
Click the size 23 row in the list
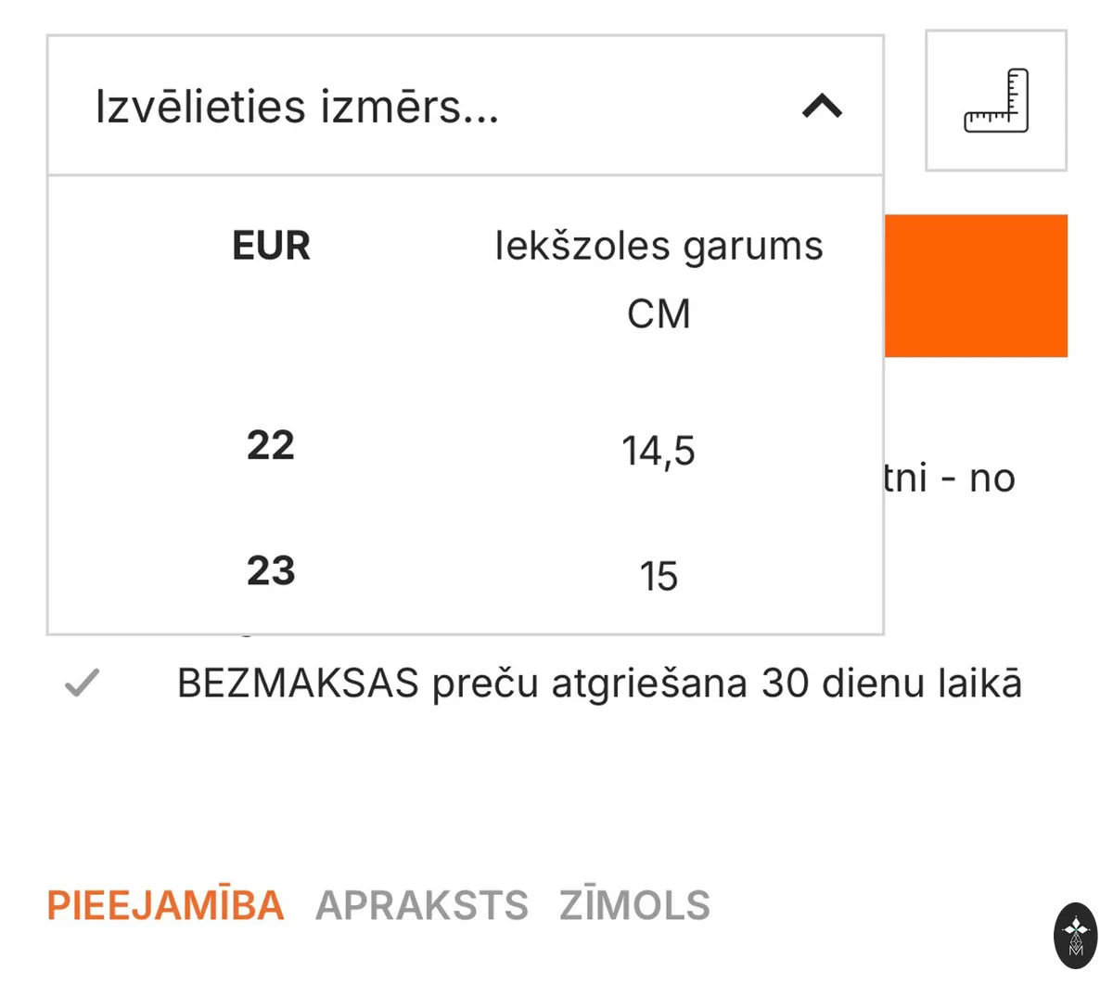click(465, 572)
